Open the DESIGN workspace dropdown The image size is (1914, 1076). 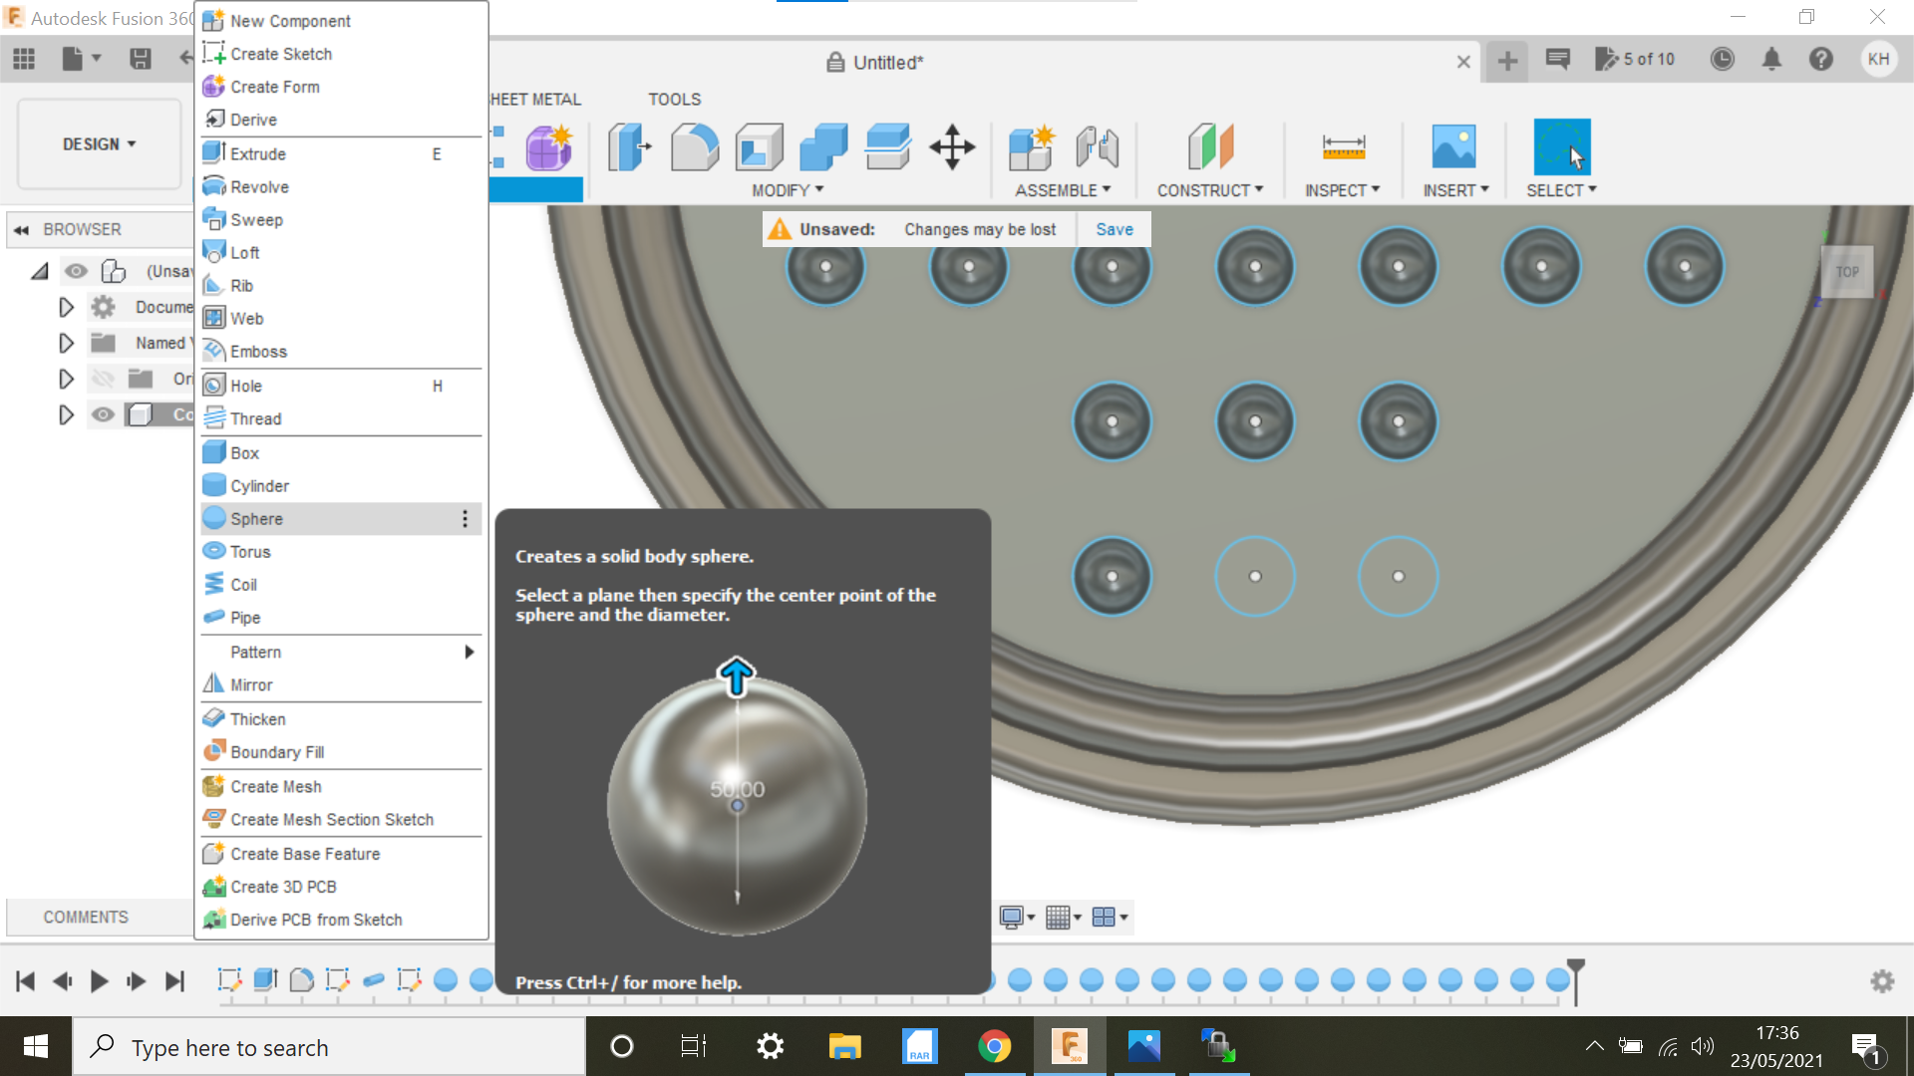pos(98,143)
